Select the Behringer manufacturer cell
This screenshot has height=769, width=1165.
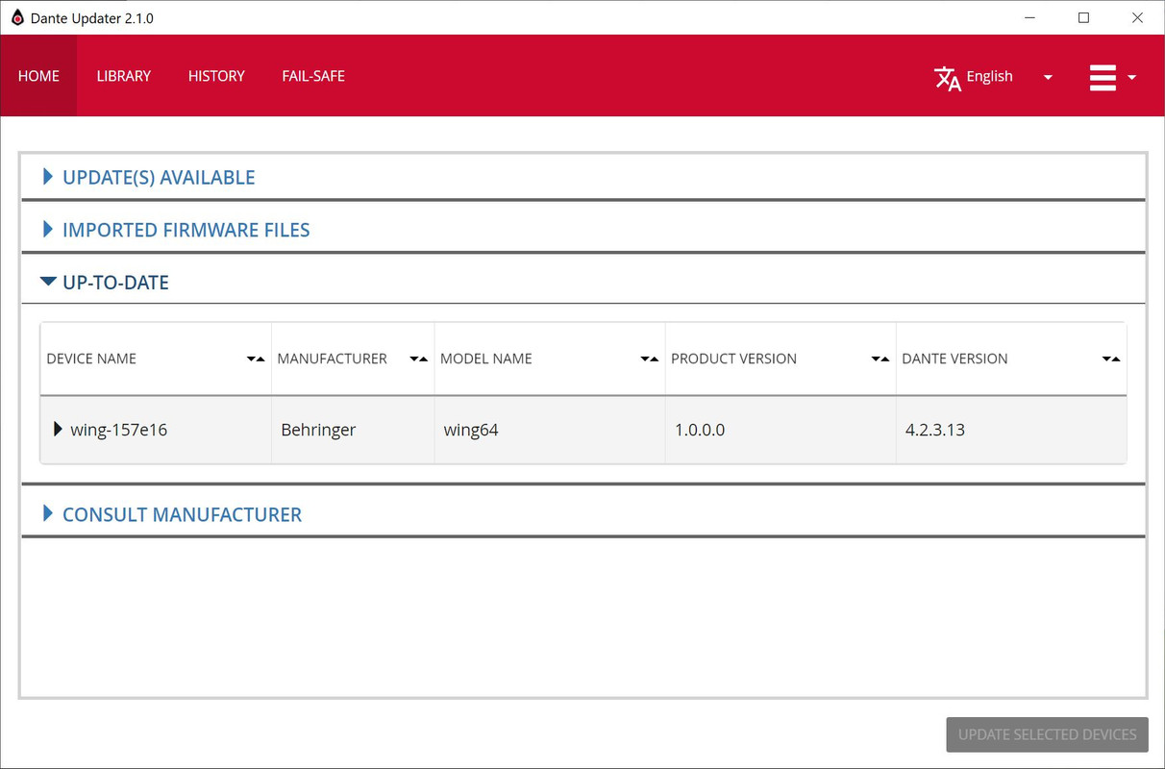tap(353, 430)
